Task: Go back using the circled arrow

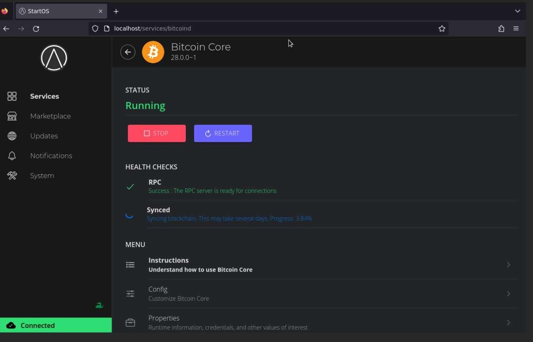Action: (128, 52)
